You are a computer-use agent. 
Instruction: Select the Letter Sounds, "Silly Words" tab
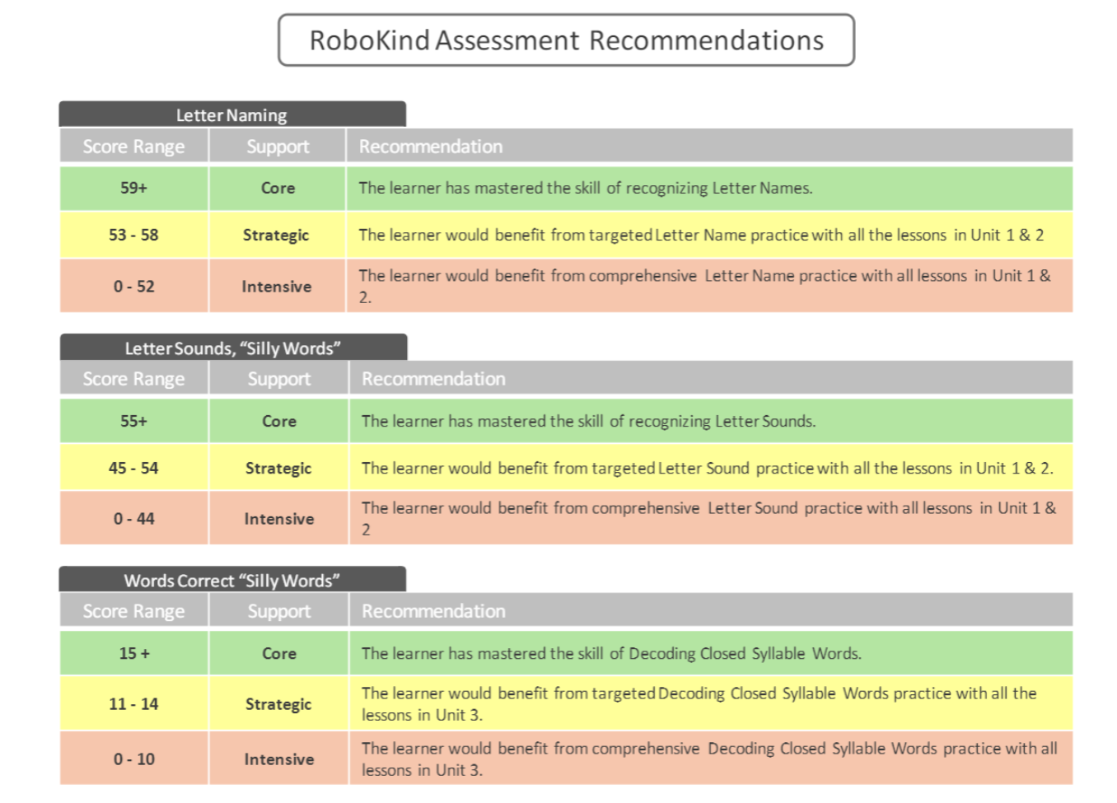pyautogui.click(x=232, y=348)
